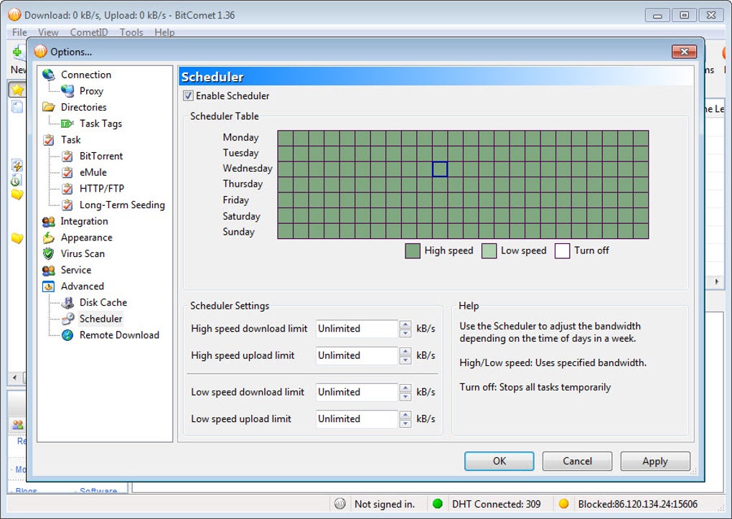Viewport: 732px width, 519px height.
Task: Click the high speed download limit field
Action: [x=357, y=329]
